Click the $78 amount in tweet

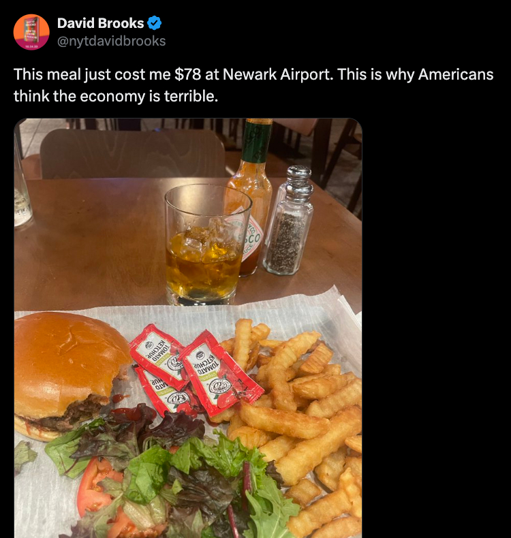pos(188,74)
